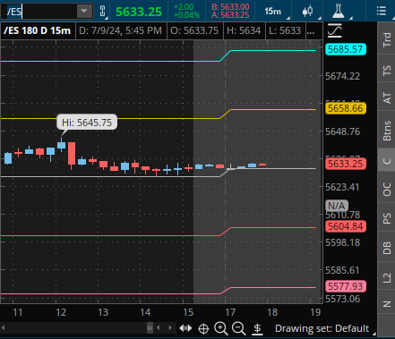Viewport: 395px width, 339px height.
Task: Click the drawing tool curve icon
Action: click(x=335, y=30)
